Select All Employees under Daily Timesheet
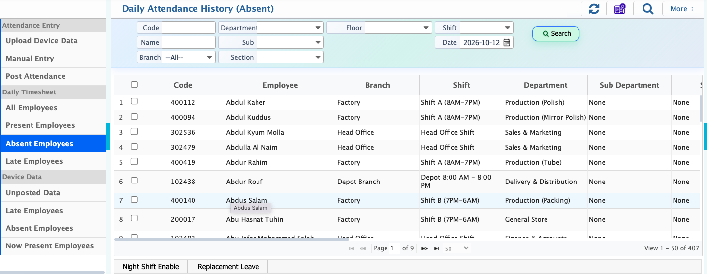This screenshot has height=274, width=707. point(54,108)
